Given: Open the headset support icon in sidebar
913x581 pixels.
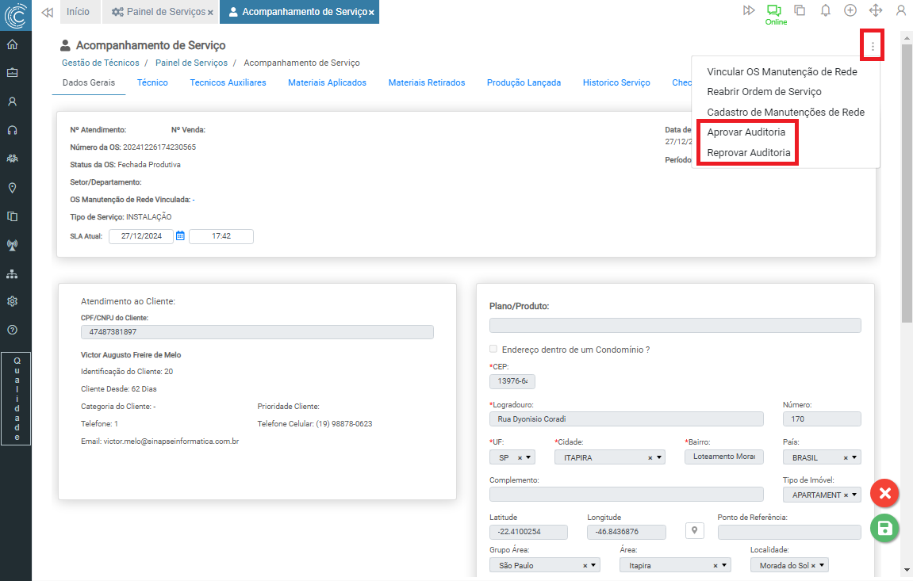Looking at the screenshot, I should [x=12, y=130].
